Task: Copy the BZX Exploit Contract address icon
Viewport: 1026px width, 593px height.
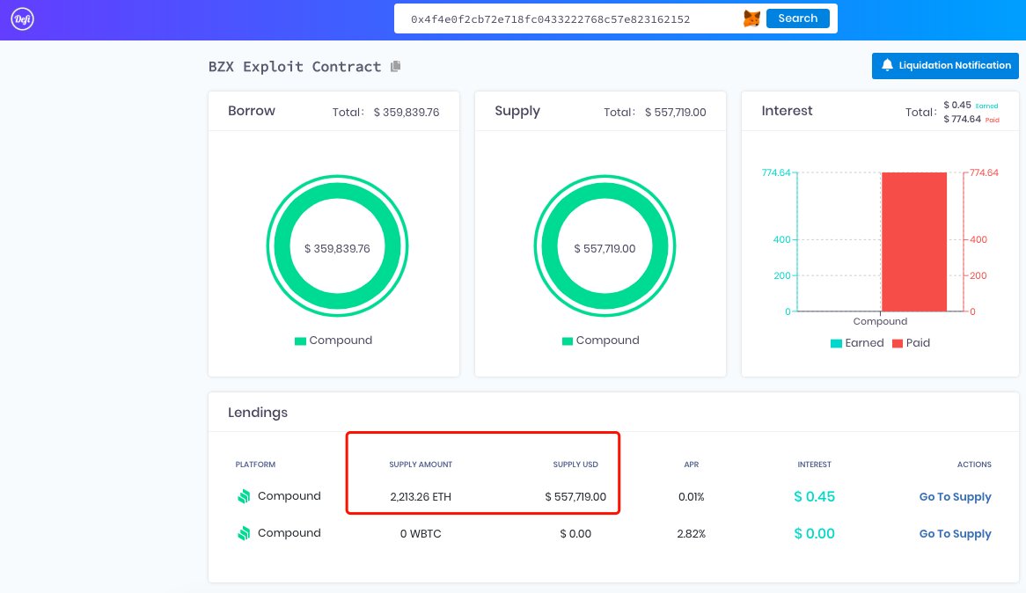Action: tap(395, 66)
